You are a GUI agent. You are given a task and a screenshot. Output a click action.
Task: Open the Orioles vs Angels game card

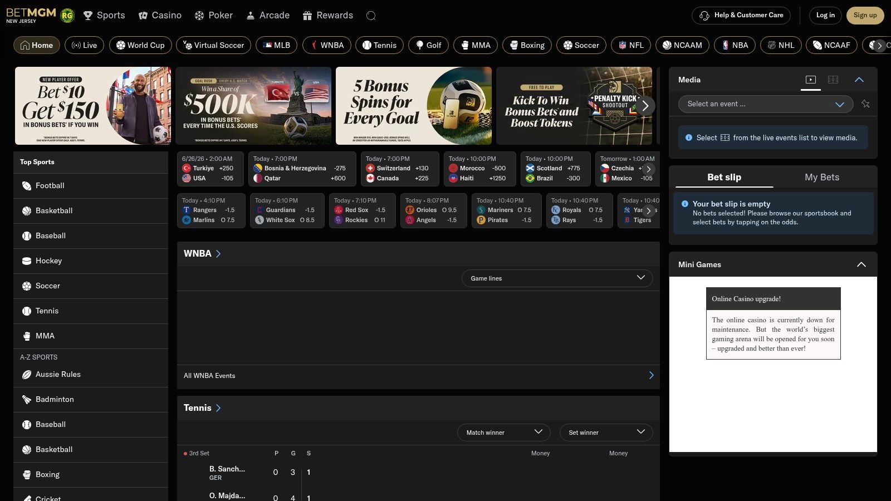pos(433,210)
